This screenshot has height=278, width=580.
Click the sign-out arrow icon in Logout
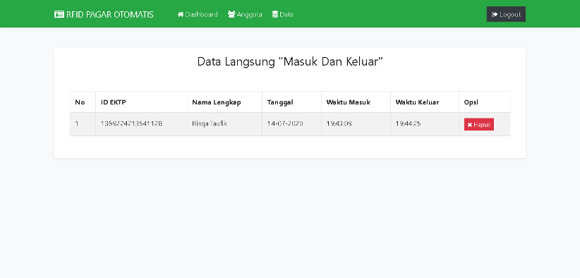point(495,14)
